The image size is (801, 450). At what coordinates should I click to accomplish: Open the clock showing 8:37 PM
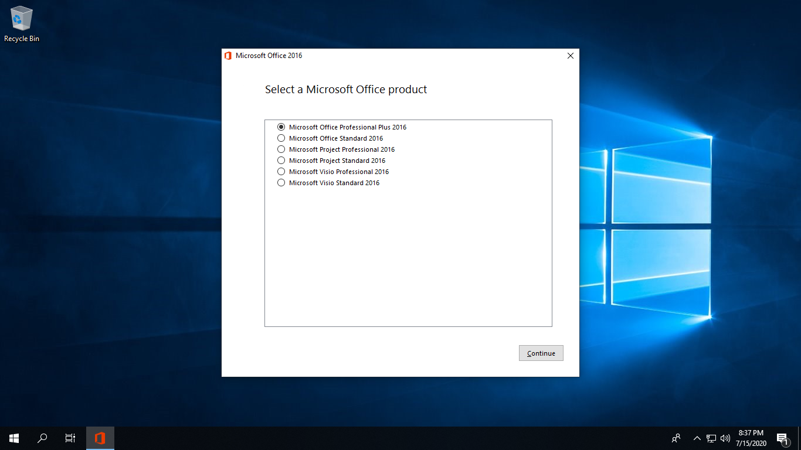[751, 438]
